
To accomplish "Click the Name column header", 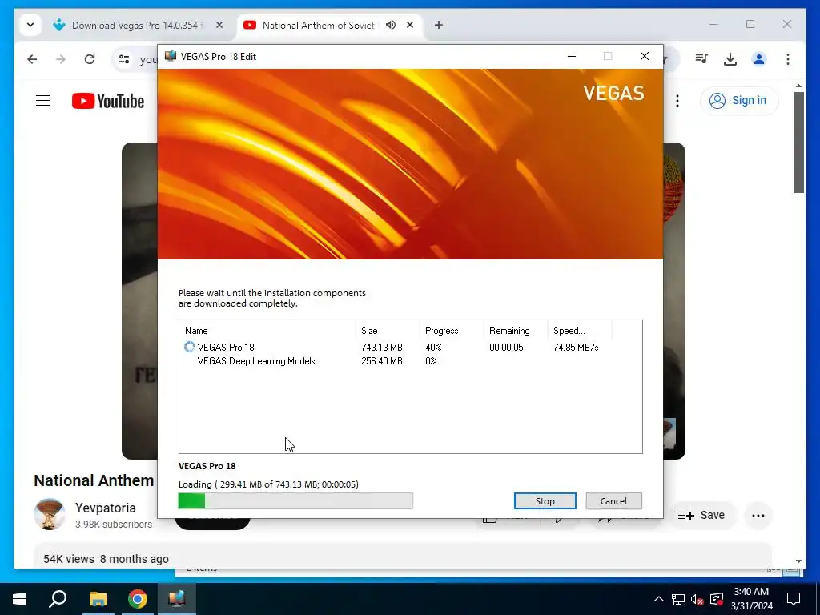I will [267, 331].
